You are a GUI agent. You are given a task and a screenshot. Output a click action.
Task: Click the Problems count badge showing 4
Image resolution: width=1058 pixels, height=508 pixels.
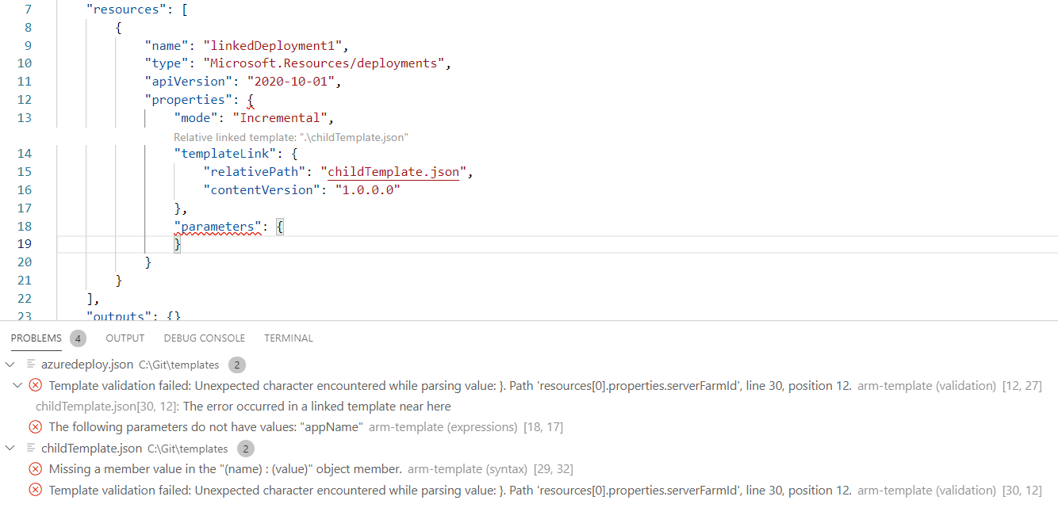(78, 338)
